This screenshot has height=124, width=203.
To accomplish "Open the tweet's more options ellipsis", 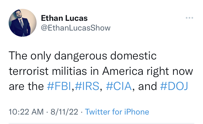I will [x=189, y=18].
